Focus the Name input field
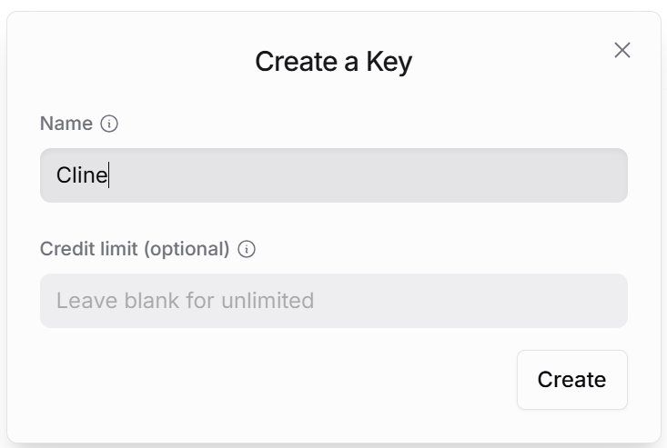 [x=333, y=175]
